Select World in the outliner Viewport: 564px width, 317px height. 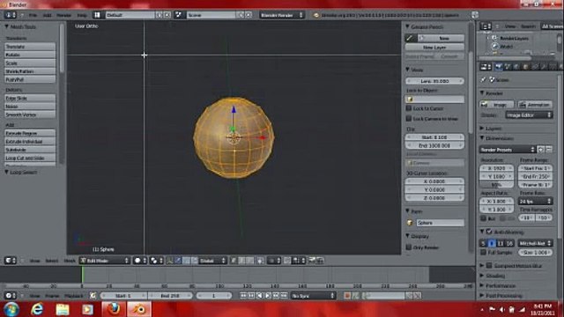pos(506,47)
